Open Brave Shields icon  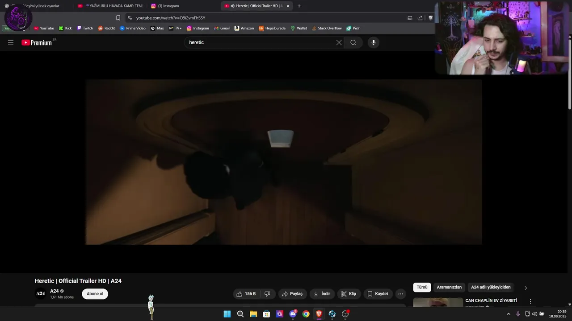tap(430, 18)
